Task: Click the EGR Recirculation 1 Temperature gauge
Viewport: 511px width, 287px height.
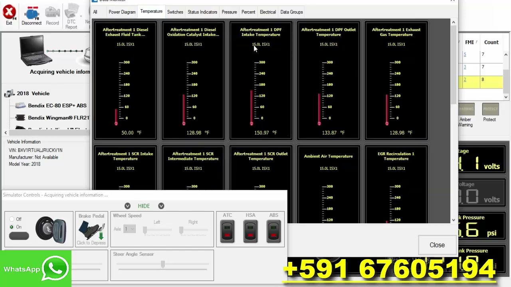Action: point(396,184)
